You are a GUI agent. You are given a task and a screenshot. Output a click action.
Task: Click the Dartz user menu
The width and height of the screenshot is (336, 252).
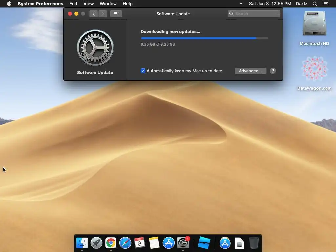tap(301, 4)
